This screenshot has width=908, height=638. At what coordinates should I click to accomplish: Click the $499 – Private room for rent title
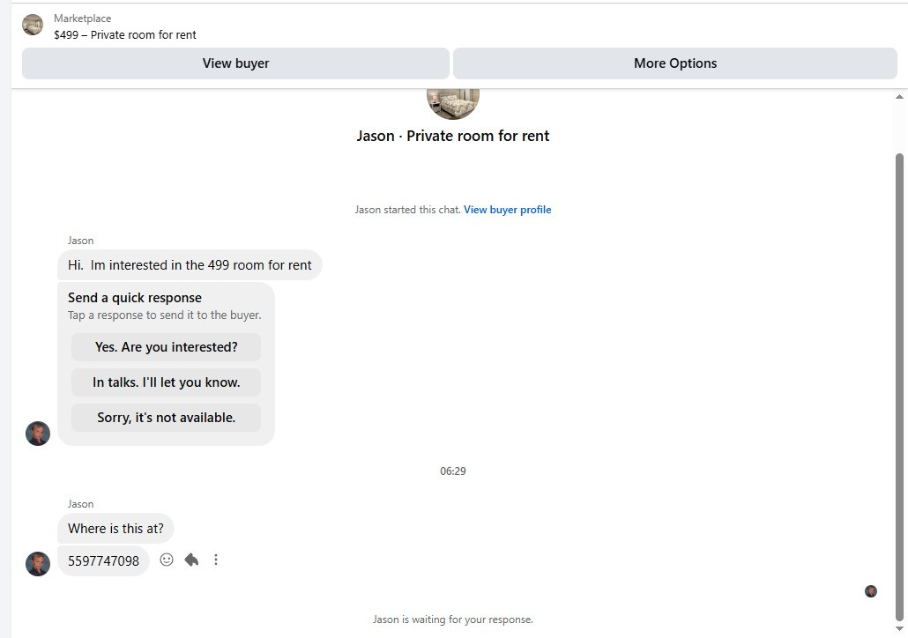pos(125,34)
